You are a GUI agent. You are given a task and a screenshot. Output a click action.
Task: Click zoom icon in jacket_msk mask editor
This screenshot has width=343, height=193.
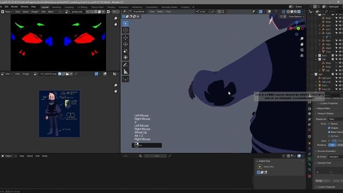point(116,18)
